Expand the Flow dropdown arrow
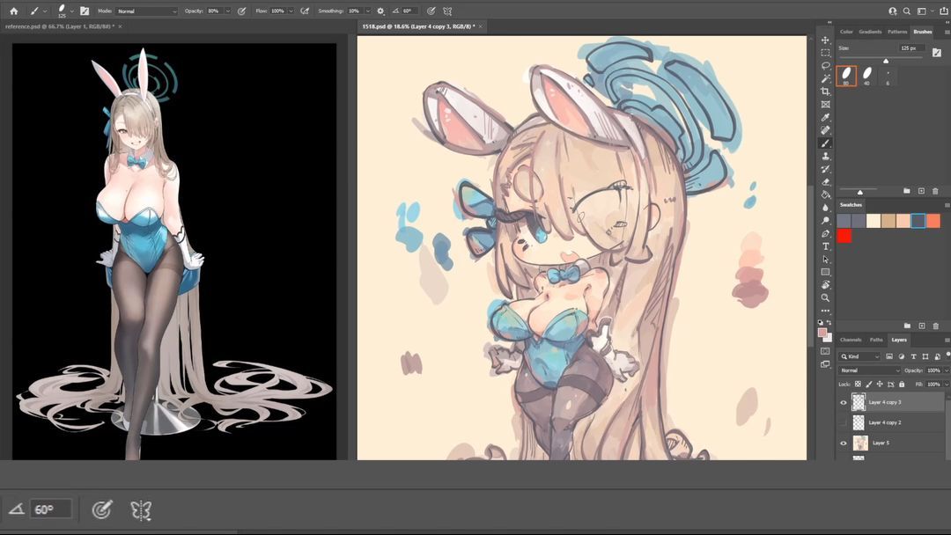This screenshot has width=951, height=535. click(x=291, y=11)
